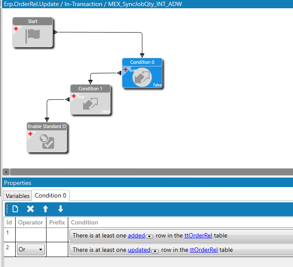
Task: Click Condition 0 True output connector
Action: click(x=119, y=73)
